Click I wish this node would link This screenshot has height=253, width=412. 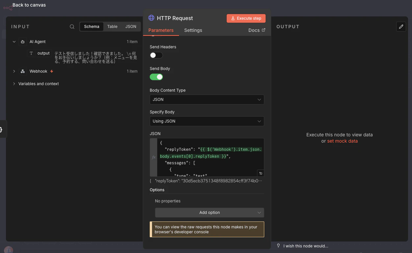pos(306,246)
